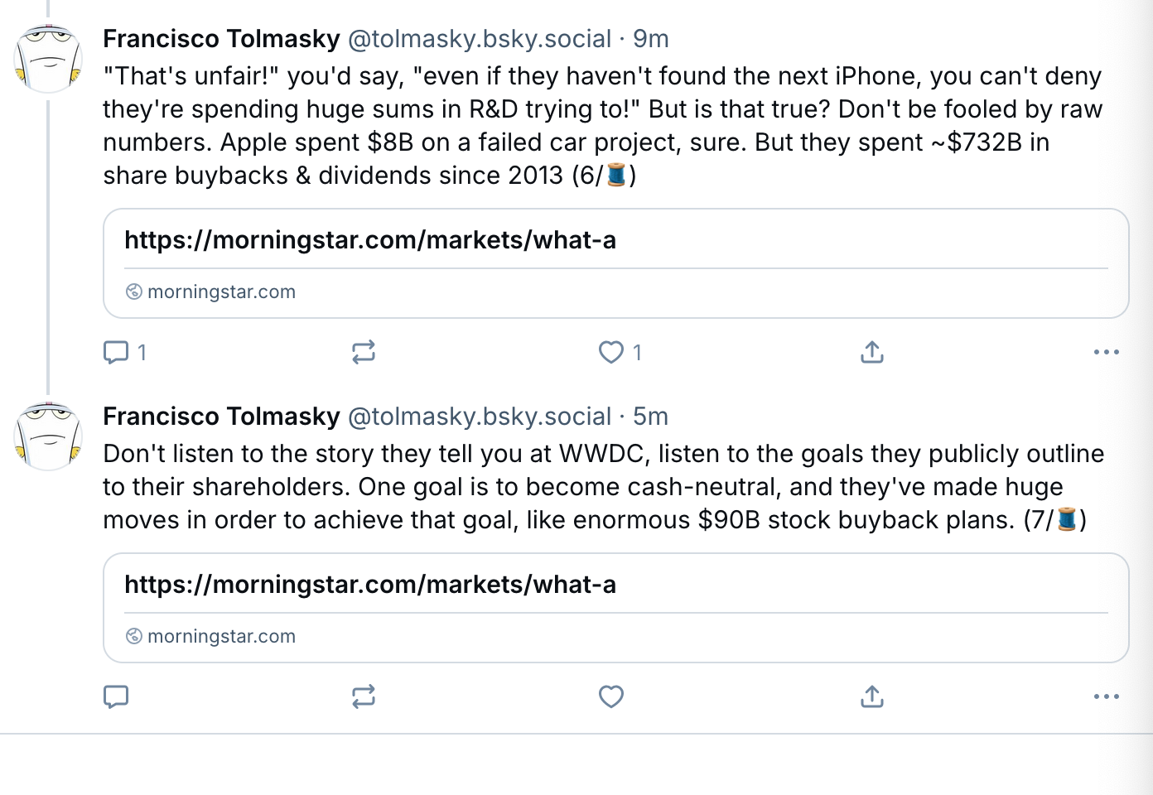Click the reply icon on the 9m post
The image size is (1153, 795).
(x=116, y=352)
